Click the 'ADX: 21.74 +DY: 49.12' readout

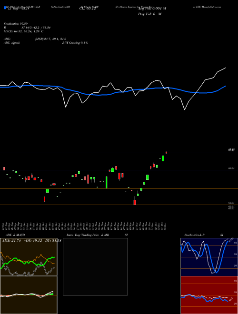[x=22, y=241]
